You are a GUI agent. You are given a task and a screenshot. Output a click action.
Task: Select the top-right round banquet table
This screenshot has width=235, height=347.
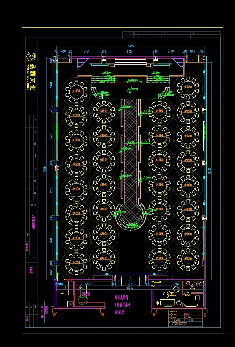188,88
